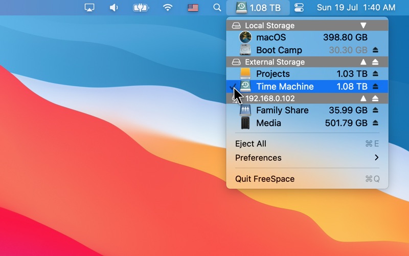Click the 501.79 GB value
409x256 pixels.
click(x=346, y=123)
